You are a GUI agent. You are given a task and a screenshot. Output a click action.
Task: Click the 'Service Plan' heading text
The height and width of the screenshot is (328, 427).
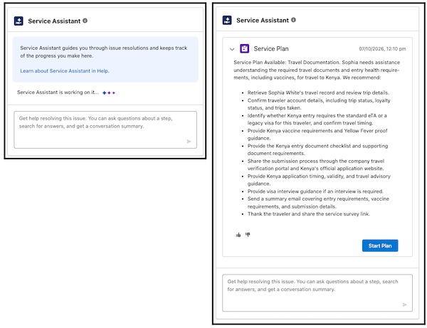coord(271,48)
